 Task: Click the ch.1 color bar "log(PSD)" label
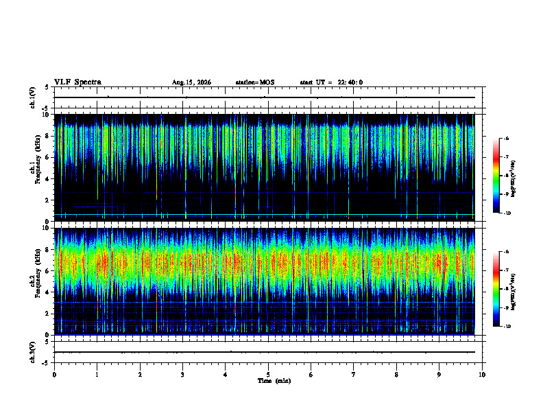pos(514,178)
